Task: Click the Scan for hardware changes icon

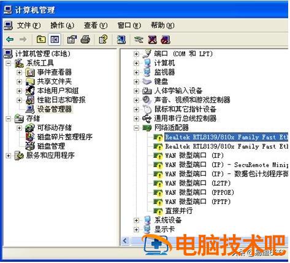Action: click(121, 39)
